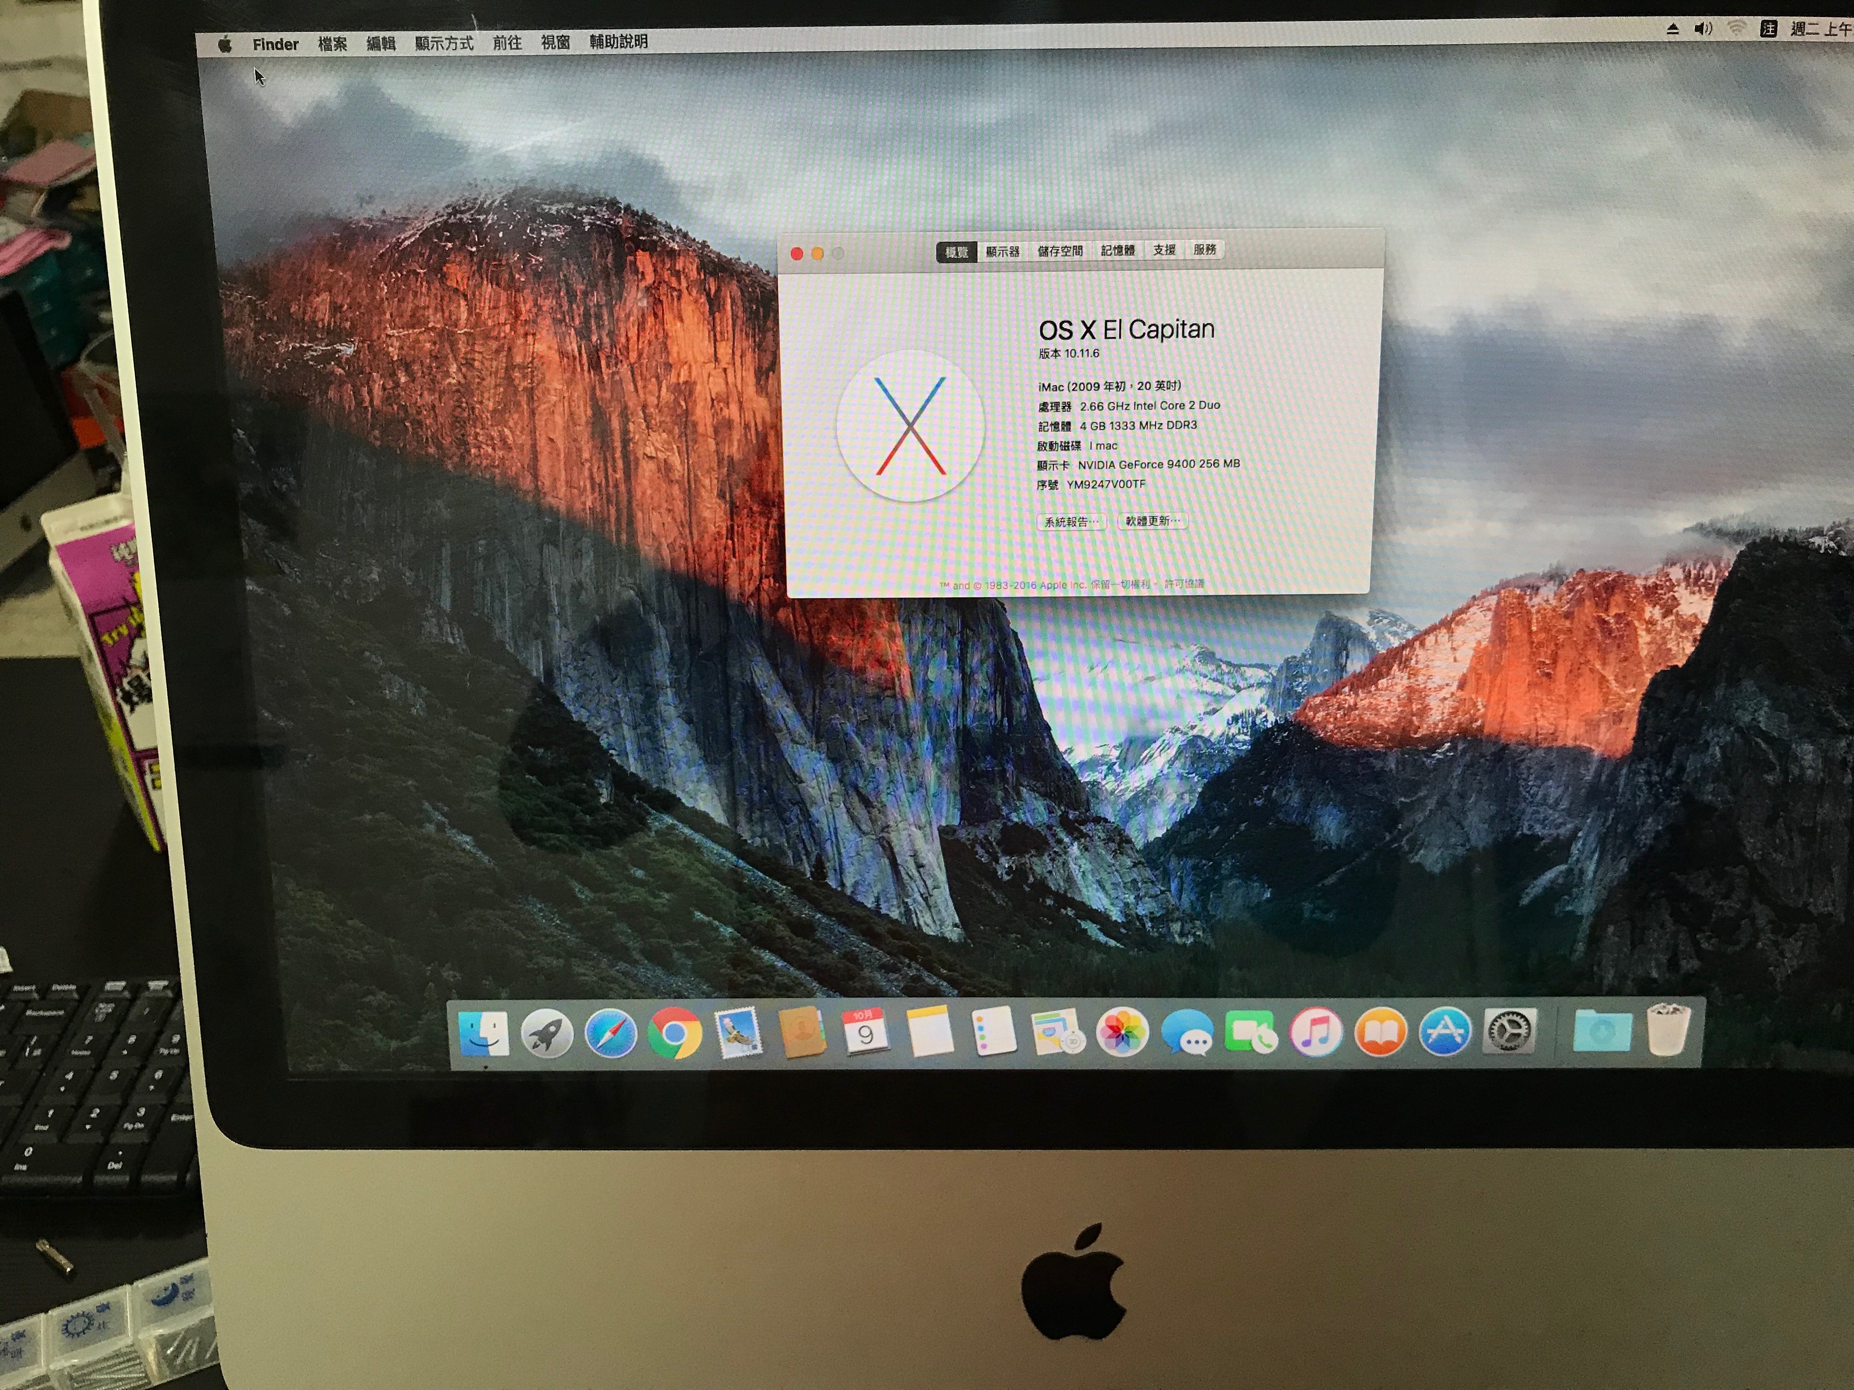Open the 前往 menu
The height and width of the screenshot is (1390, 1854).
click(507, 43)
